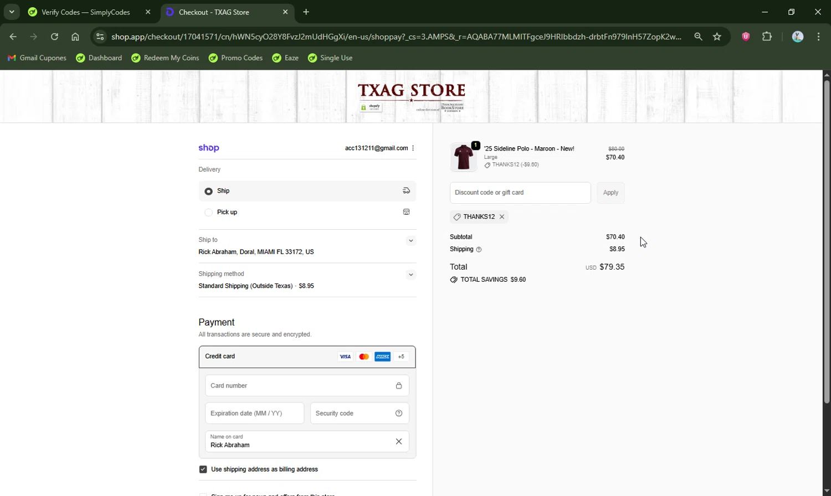
Task: Select Credit card payment option
Action: pyautogui.click(x=307, y=356)
